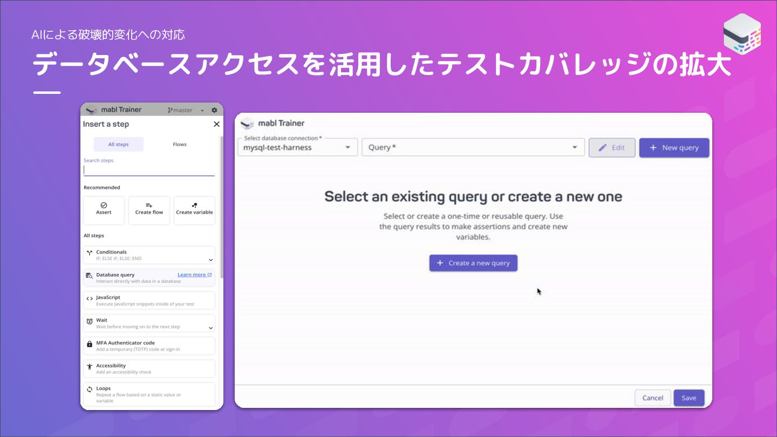Screen dimensions: 777x437
Task: Open settings gear in mabl Trainer header
Action: point(214,110)
